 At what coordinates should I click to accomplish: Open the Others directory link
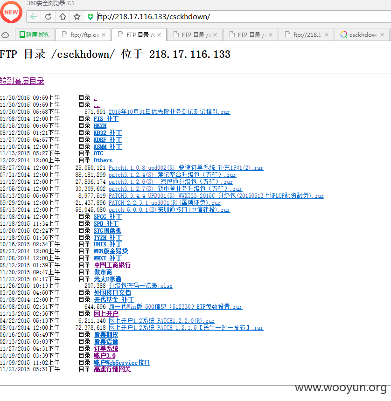[103, 160]
